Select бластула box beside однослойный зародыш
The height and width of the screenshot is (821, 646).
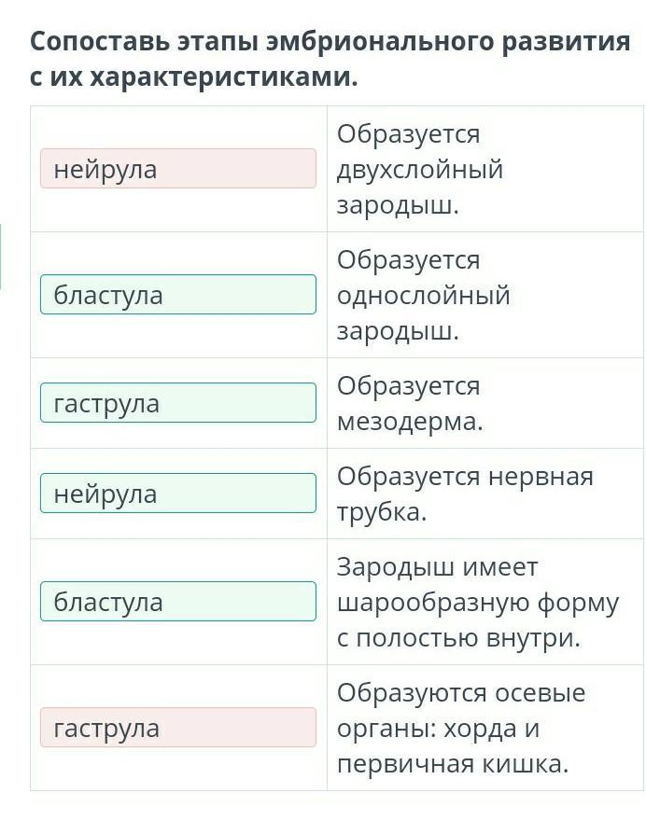[177, 295]
